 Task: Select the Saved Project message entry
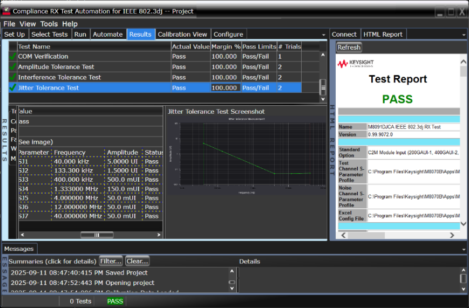click(x=79, y=272)
